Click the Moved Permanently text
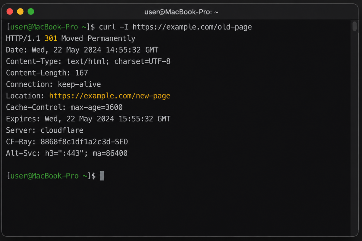362x241 pixels. [98, 38]
